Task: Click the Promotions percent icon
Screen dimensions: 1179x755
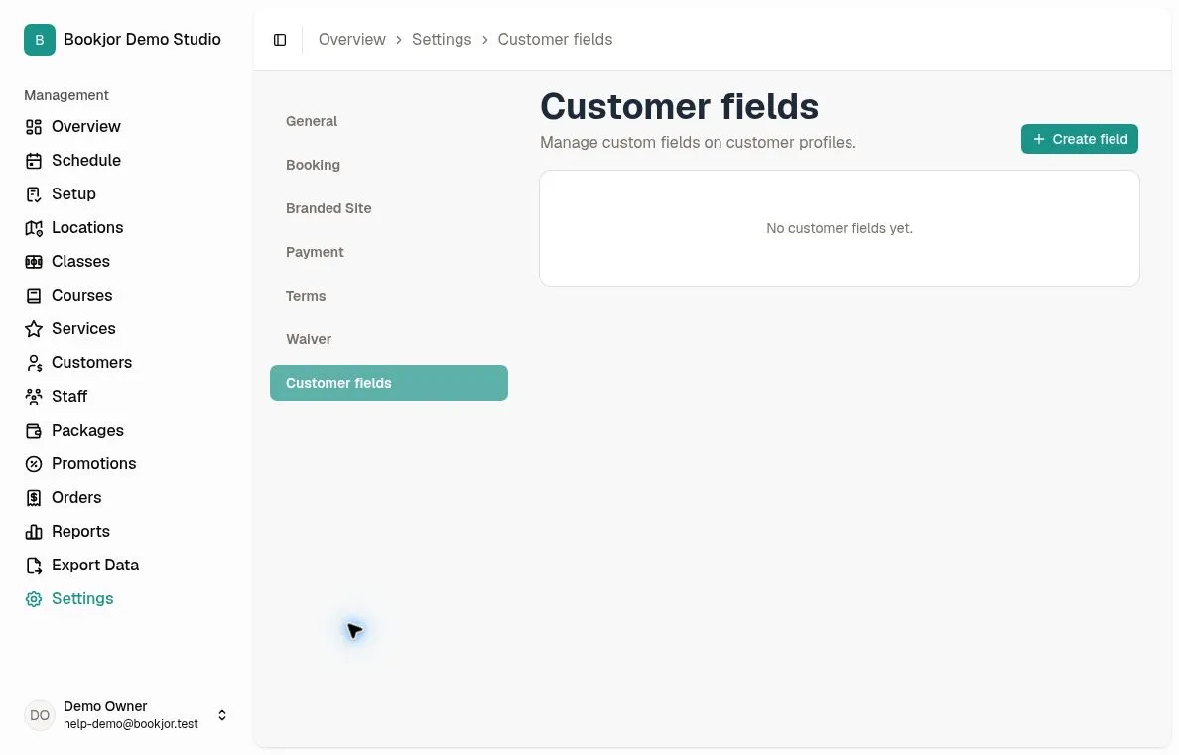Action: (x=34, y=464)
